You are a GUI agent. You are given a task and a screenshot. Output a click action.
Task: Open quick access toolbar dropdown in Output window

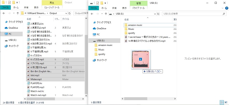(x=17, y=3)
